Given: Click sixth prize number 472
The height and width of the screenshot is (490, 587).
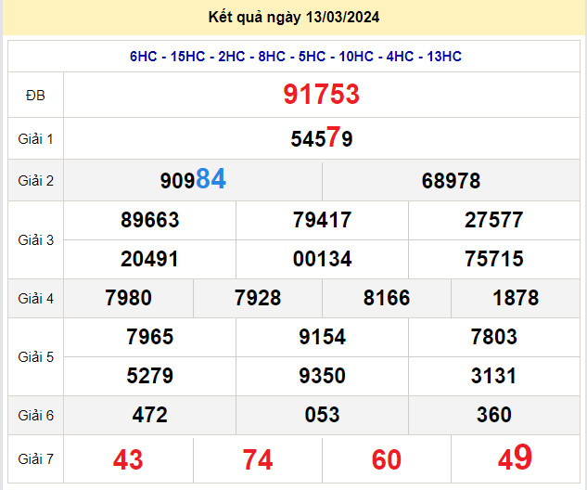Looking at the screenshot, I should (x=149, y=415).
